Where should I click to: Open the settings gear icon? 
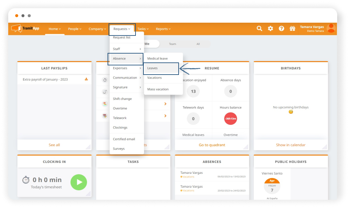[270, 29]
